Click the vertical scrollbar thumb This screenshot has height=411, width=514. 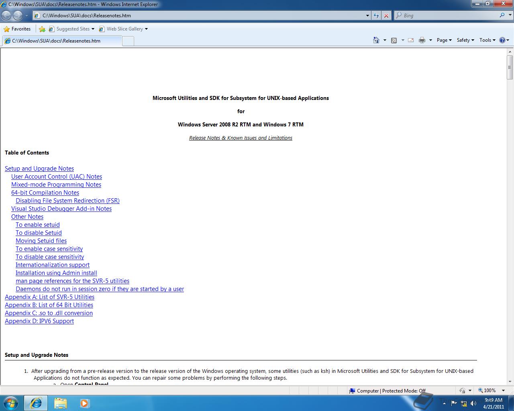point(510,67)
